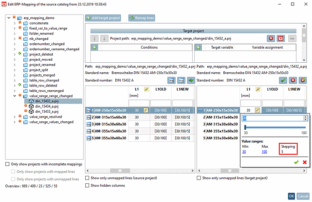Click red-green reset icon above target table
Viewport: 312px width, 202px height.
303,80
